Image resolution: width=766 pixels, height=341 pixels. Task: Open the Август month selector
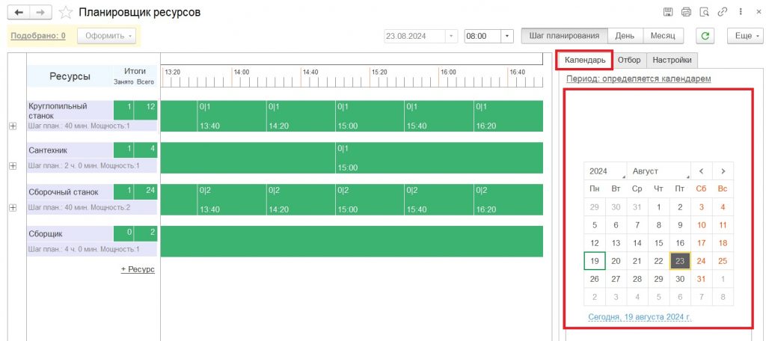pos(658,171)
